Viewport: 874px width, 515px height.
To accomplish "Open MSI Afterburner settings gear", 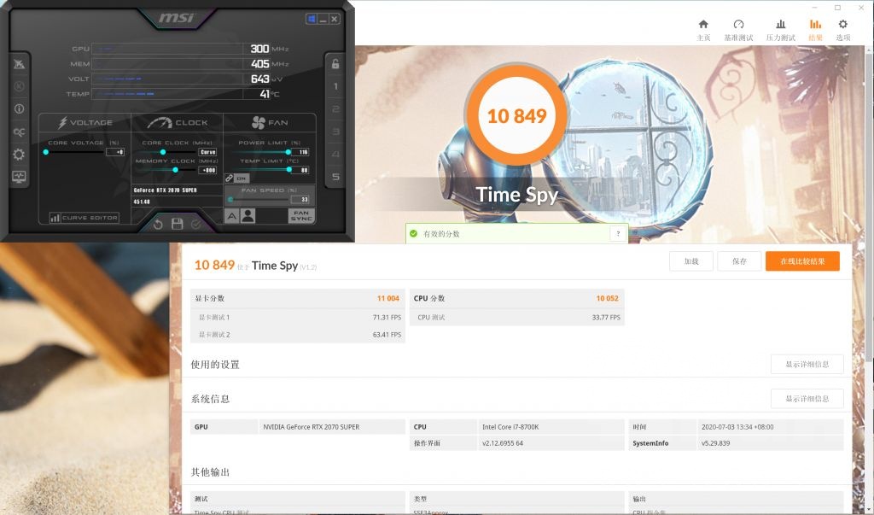I will (19, 154).
